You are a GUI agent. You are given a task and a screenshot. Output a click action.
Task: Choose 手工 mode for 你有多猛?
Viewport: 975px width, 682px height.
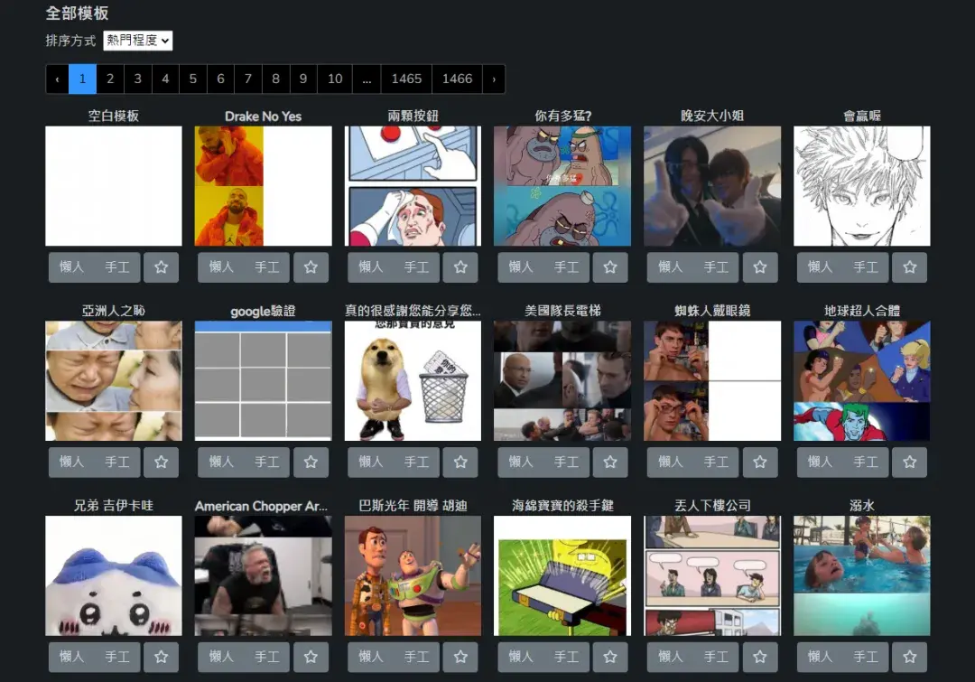pos(566,267)
